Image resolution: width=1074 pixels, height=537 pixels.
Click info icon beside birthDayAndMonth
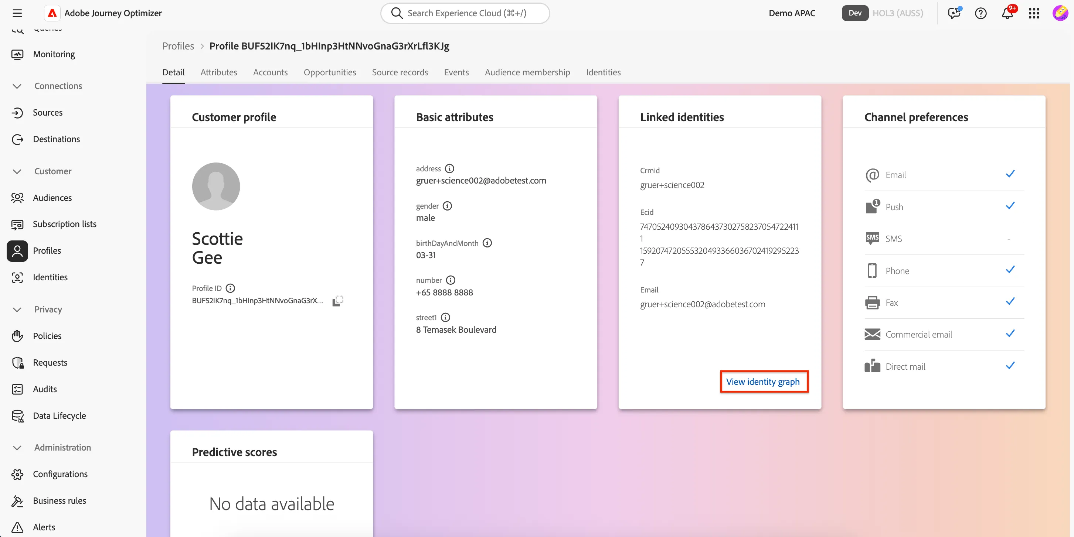point(487,243)
